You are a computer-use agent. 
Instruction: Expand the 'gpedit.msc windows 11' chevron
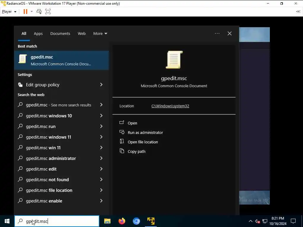coord(101,137)
